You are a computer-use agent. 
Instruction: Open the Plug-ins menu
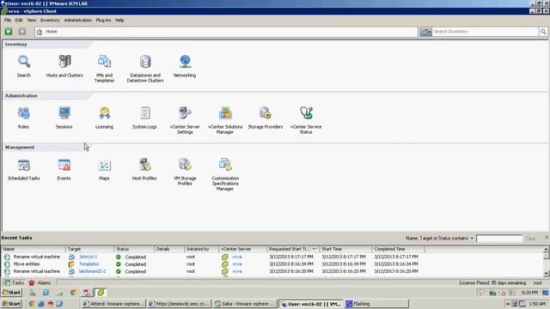point(103,21)
